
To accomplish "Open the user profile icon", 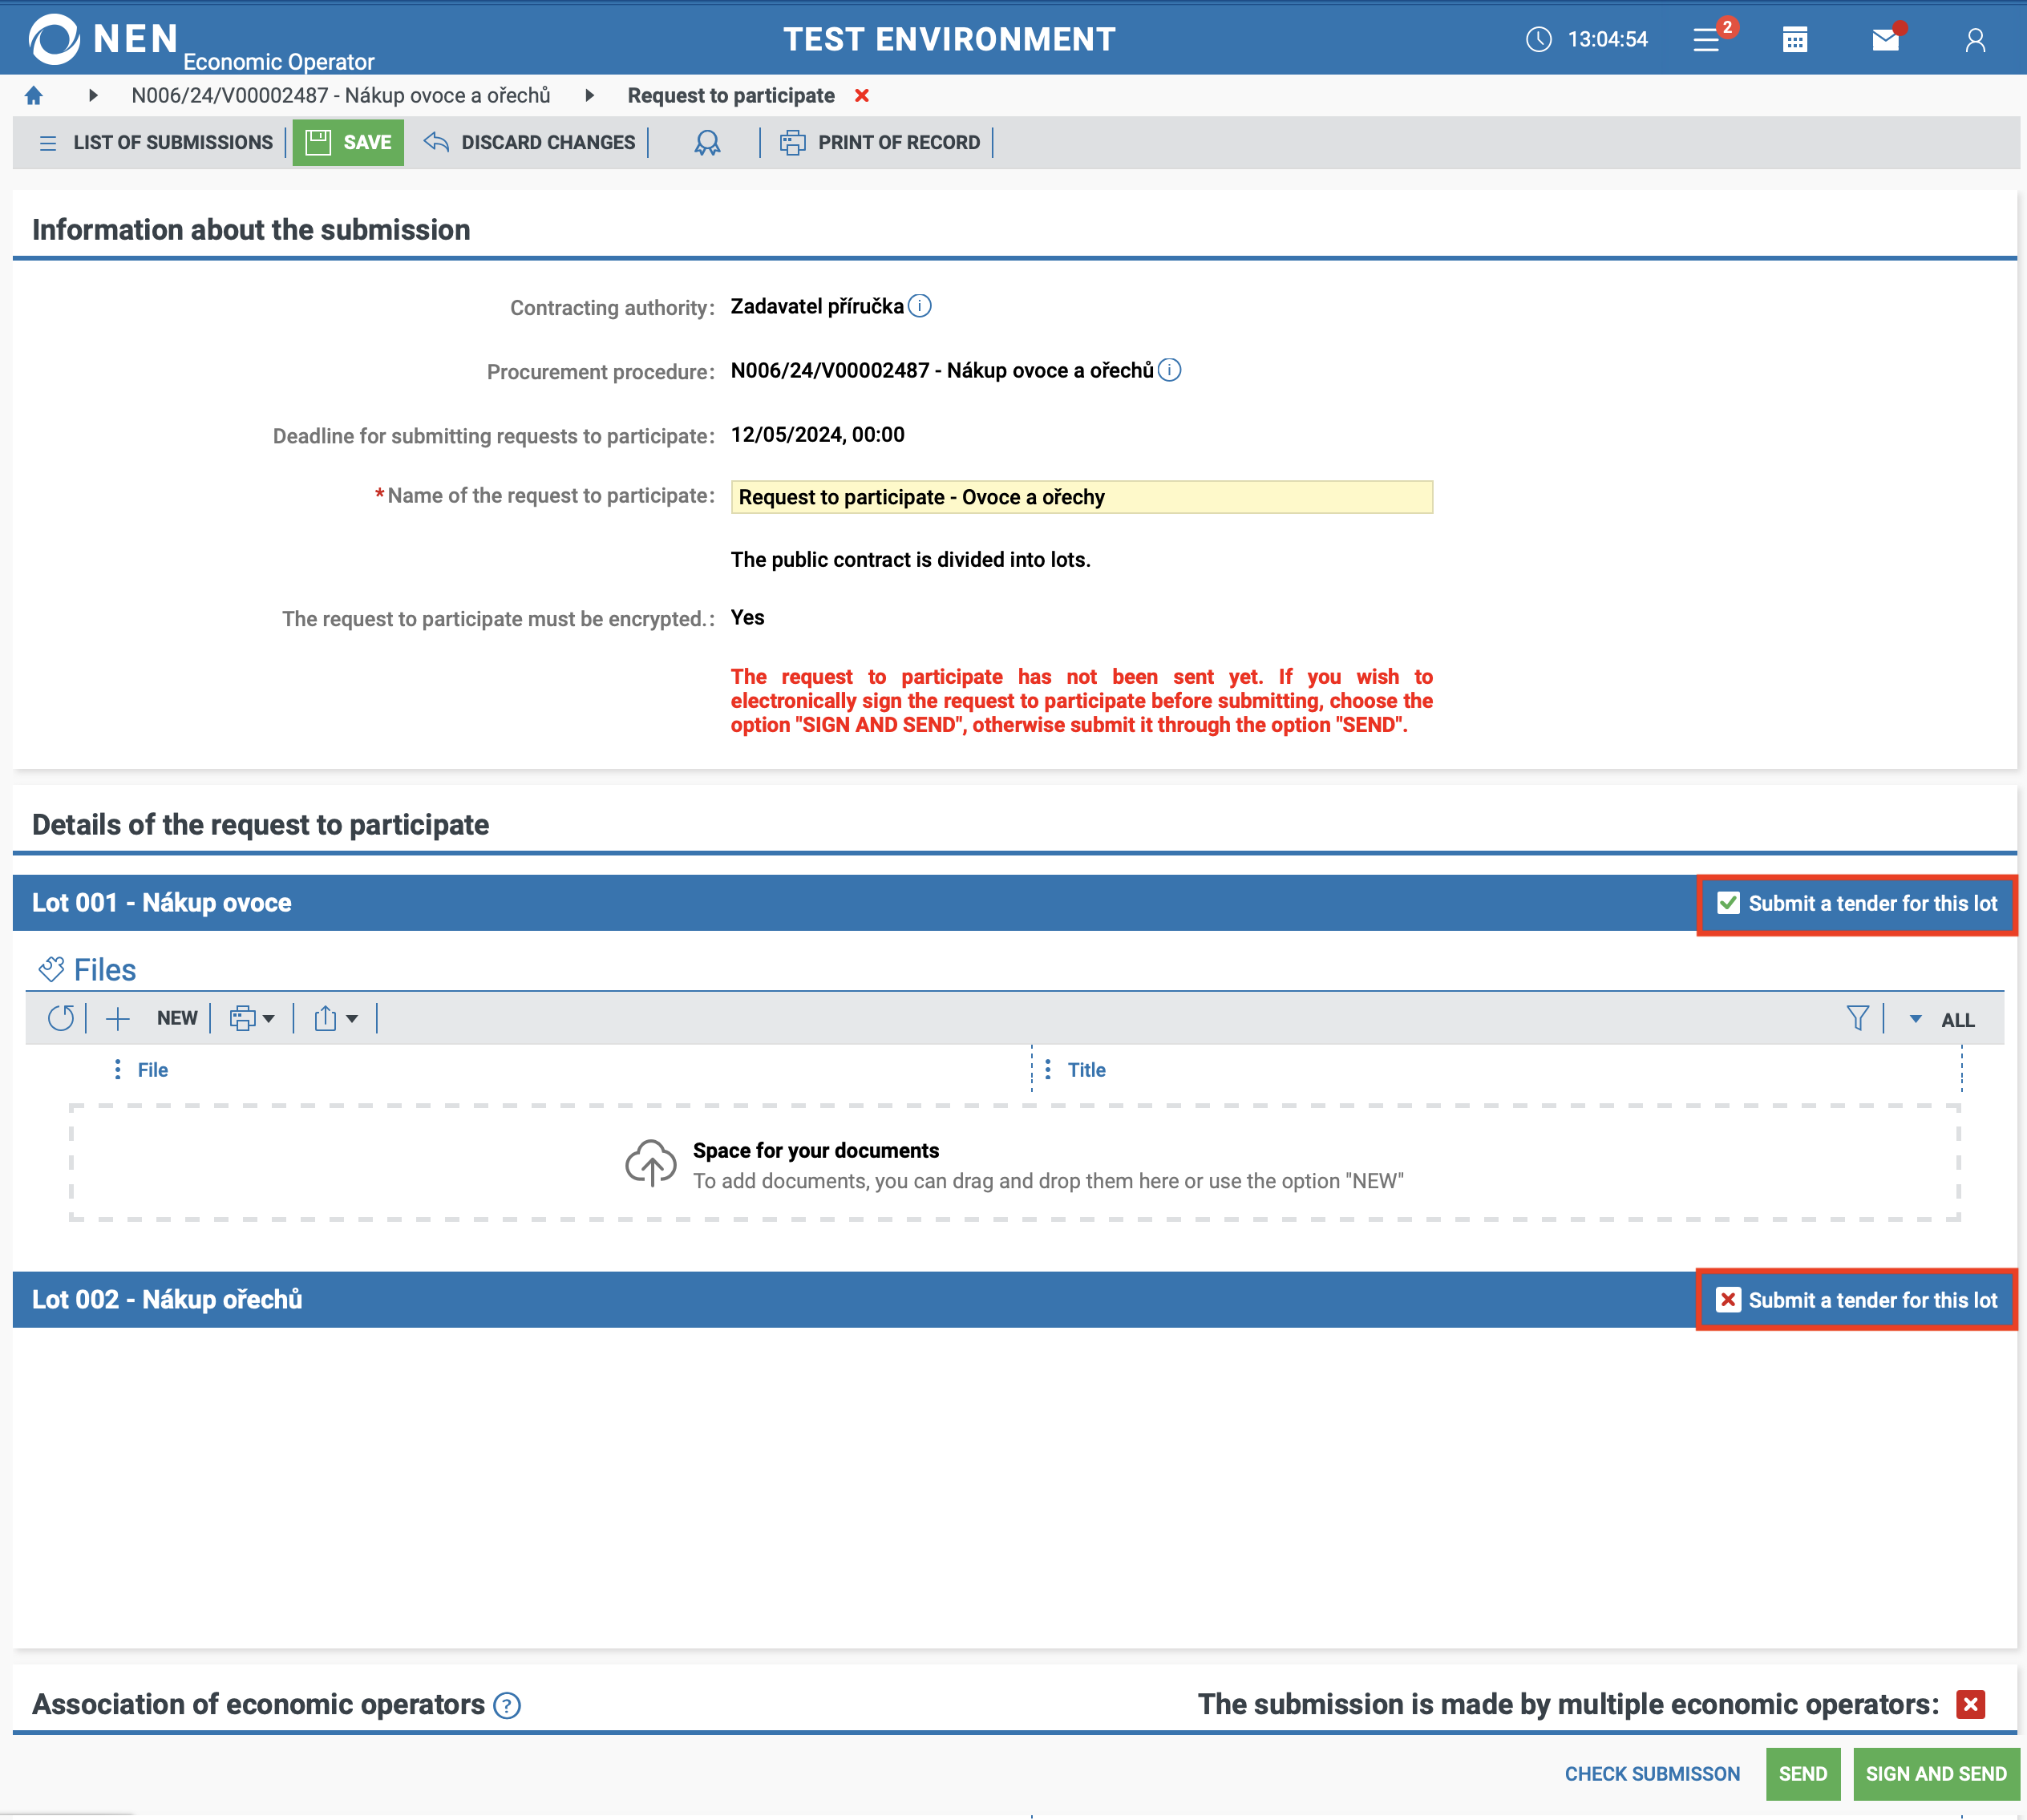I will coord(1975,40).
